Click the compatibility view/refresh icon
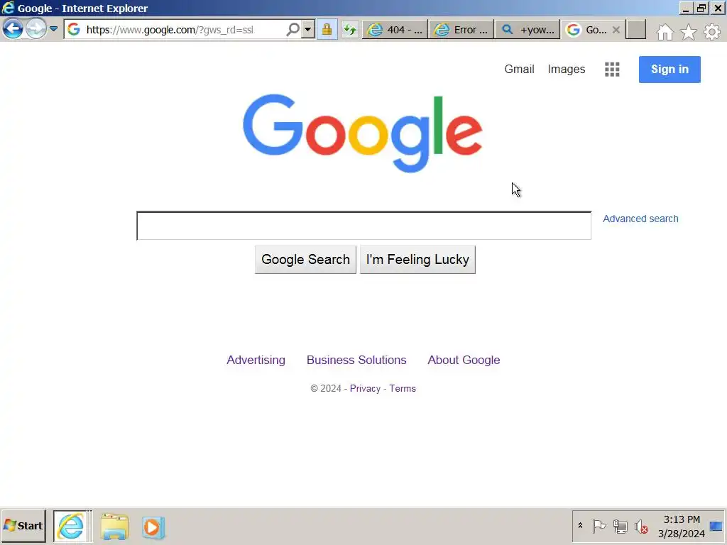The height and width of the screenshot is (545, 727). (350, 30)
